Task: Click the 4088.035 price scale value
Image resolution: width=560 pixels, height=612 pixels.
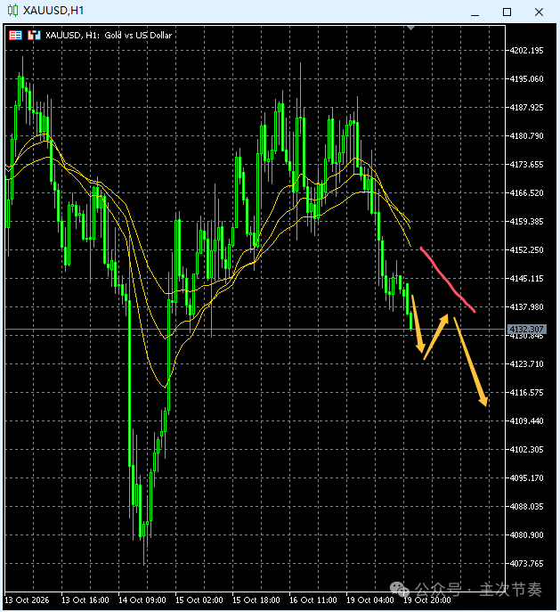Action: (526, 506)
